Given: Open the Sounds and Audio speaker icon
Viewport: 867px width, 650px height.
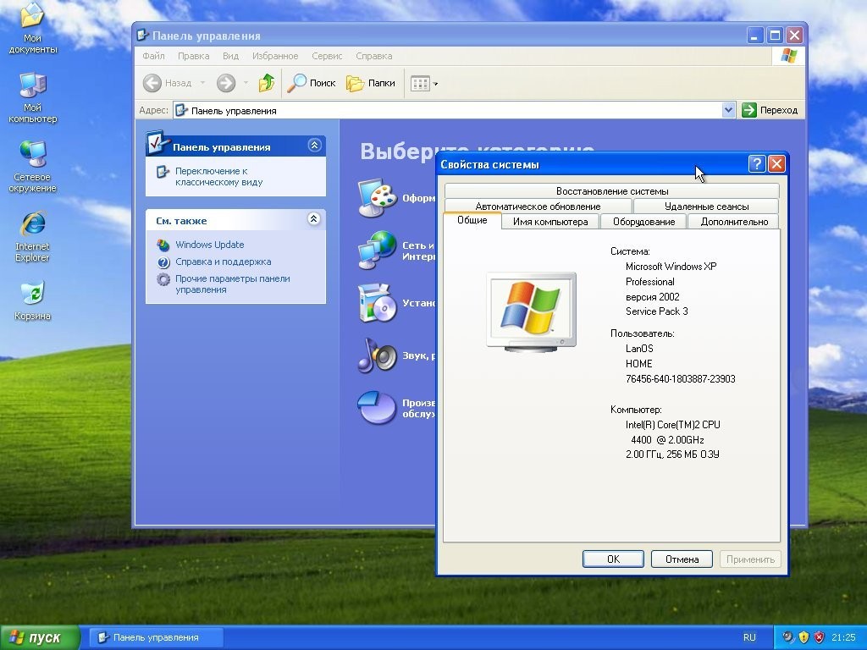Looking at the screenshot, I should pyautogui.click(x=377, y=355).
